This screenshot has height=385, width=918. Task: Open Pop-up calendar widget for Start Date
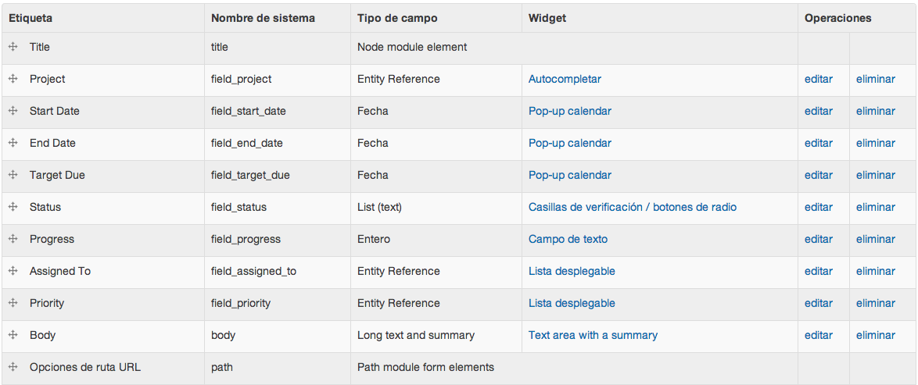(x=569, y=111)
